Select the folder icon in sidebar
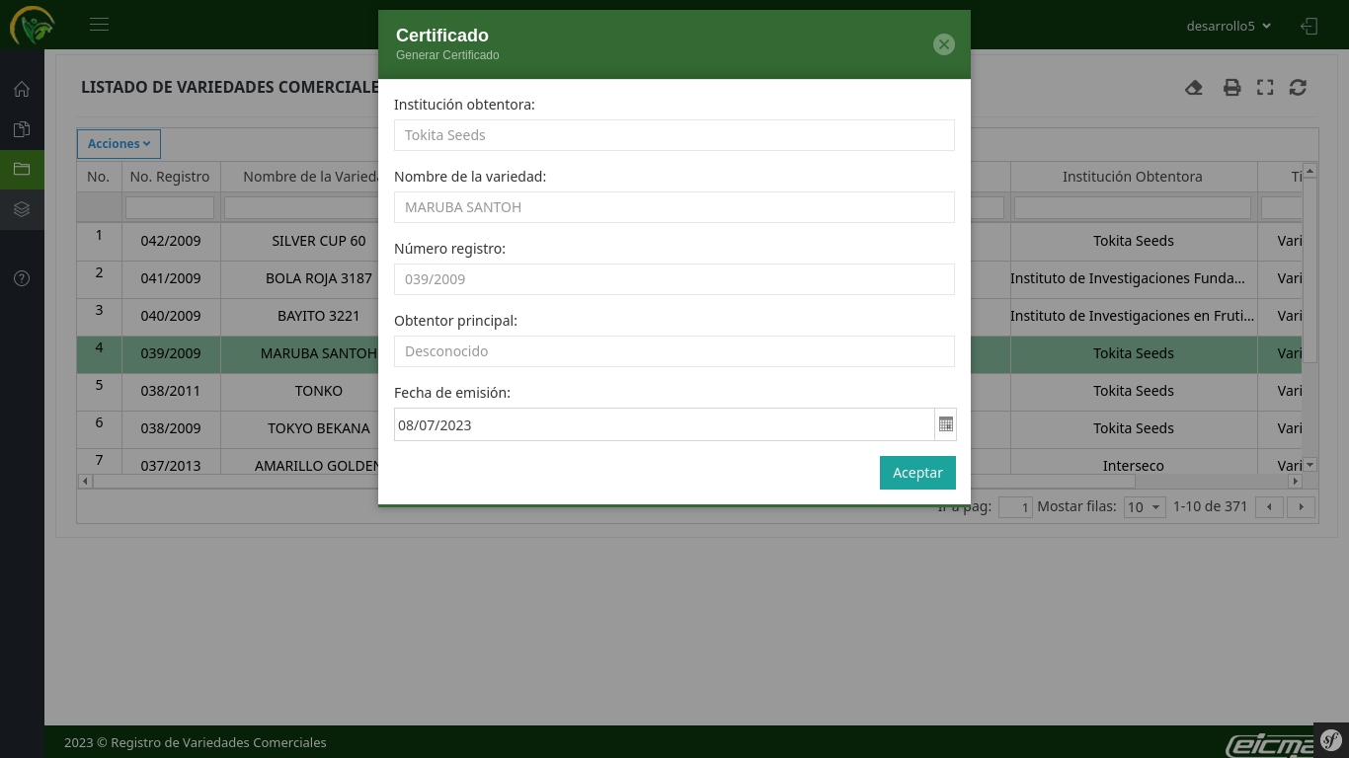 [x=22, y=169]
